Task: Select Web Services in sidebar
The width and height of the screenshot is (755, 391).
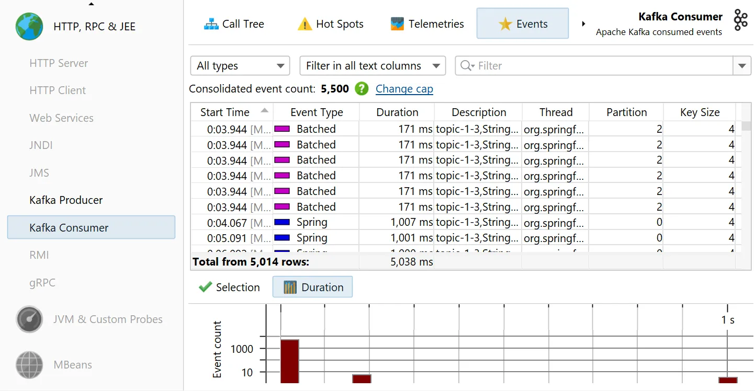Action: [61, 118]
